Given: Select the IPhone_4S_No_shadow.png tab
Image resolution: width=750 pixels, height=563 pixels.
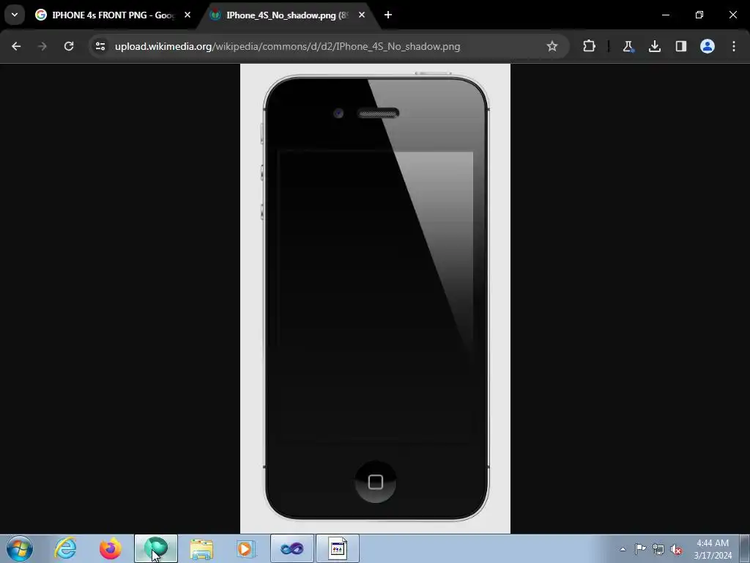Looking at the screenshot, I should coord(287,15).
